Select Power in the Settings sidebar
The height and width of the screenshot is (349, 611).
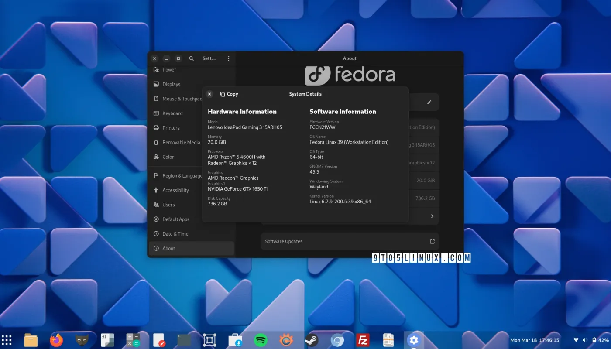tap(192, 70)
